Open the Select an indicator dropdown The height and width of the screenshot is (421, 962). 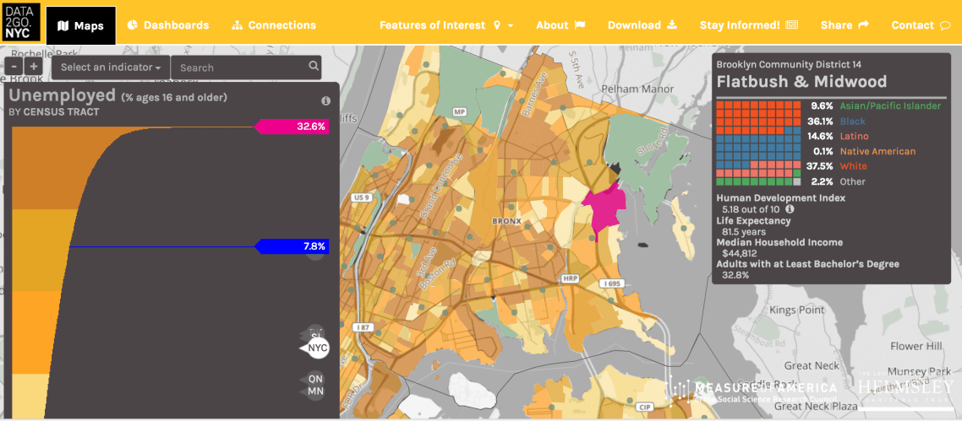pyautogui.click(x=111, y=67)
